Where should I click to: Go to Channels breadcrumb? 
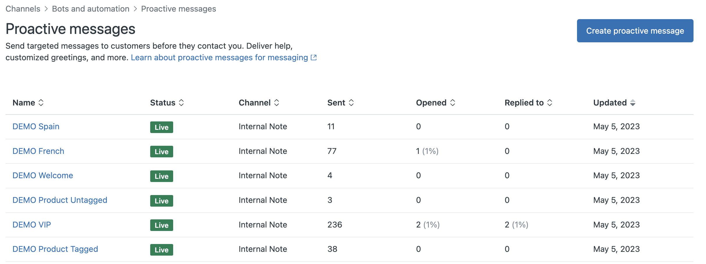[23, 9]
